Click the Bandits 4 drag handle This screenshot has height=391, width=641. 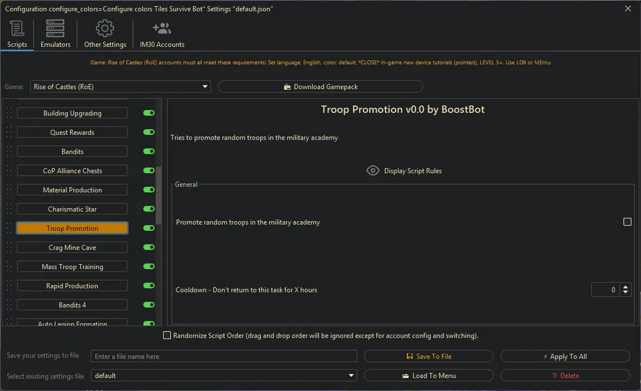pyautogui.click(x=9, y=305)
